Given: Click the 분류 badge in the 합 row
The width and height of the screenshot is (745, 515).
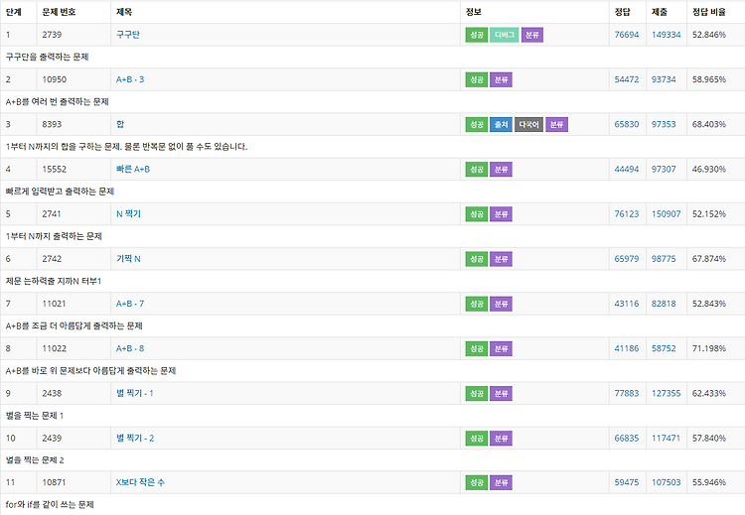Looking at the screenshot, I should 557,124.
